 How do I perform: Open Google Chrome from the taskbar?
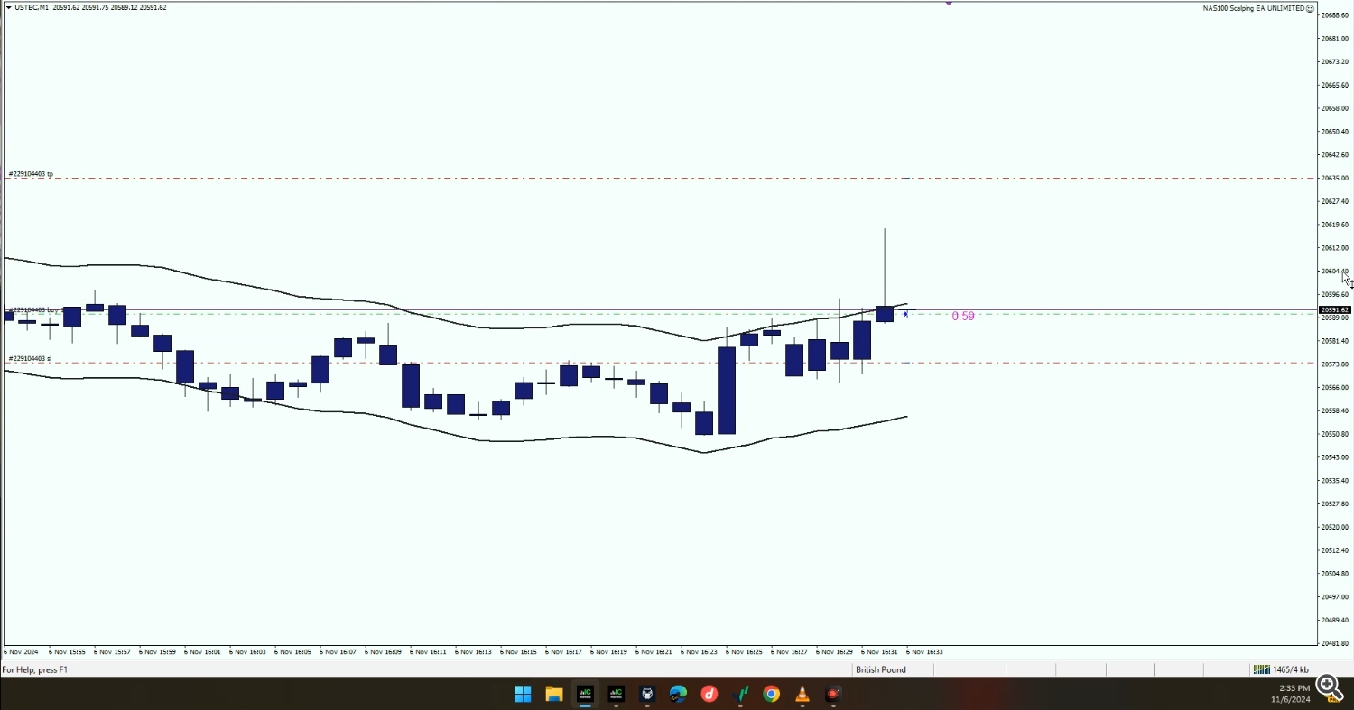(x=771, y=694)
